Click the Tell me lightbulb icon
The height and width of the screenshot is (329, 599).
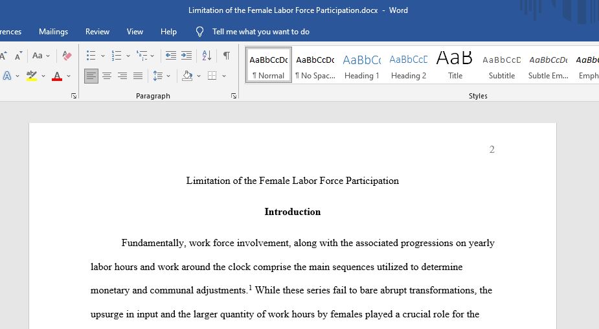click(x=199, y=32)
